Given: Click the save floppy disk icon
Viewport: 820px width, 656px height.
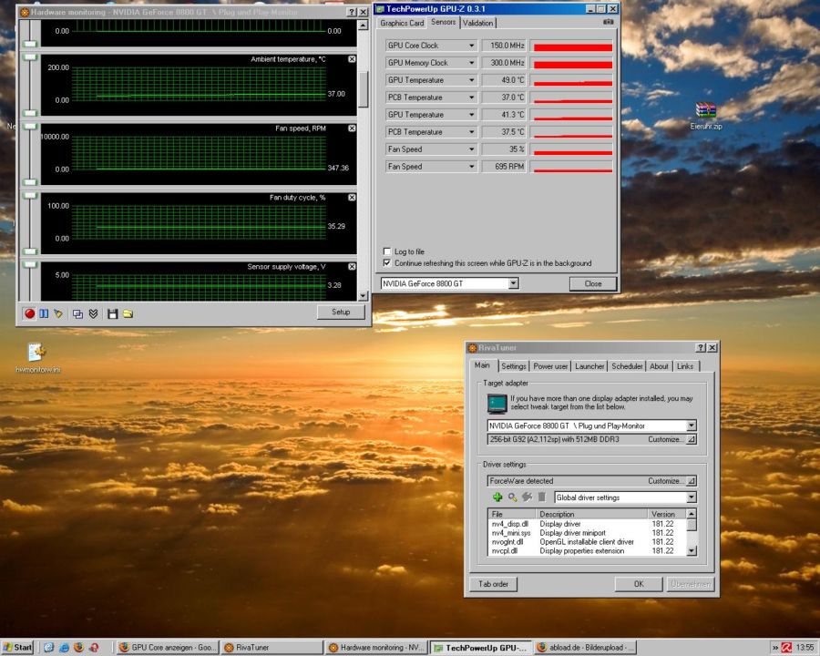Looking at the screenshot, I should [112, 313].
